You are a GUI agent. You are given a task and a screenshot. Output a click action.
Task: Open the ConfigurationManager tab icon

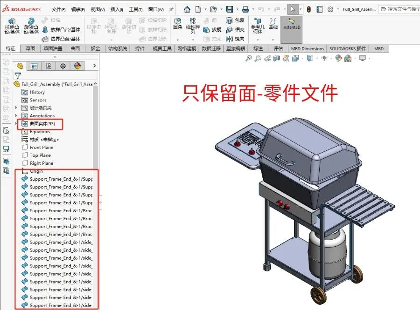49,66
